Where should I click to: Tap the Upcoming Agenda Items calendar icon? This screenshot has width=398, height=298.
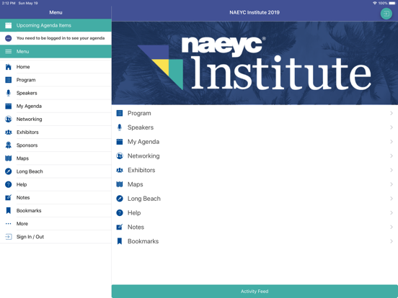[9, 25]
